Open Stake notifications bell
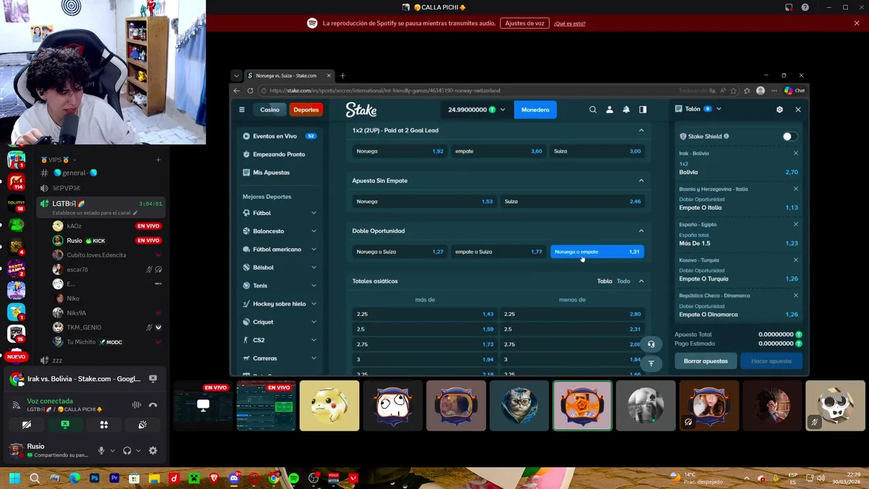The width and height of the screenshot is (869, 489). tap(626, 109)
